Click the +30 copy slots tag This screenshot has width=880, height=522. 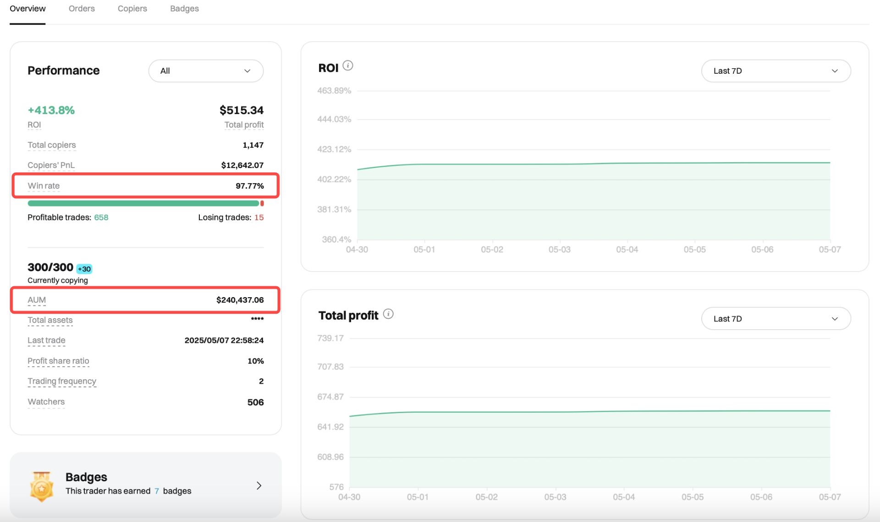[x=84, y=269]
